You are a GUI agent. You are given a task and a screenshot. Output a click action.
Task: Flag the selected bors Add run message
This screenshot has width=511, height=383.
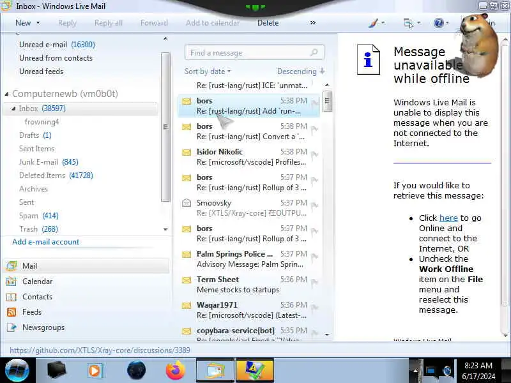pyautogui.click(x=314, y=105)
